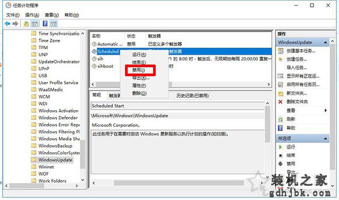Choose 结束(E) in the context menu
The width and height of the screenshot is (339, 200).
[139, 62]
